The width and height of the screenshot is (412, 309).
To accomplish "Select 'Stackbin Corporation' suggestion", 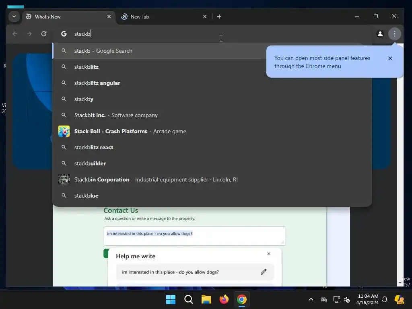I will (212, 179).
